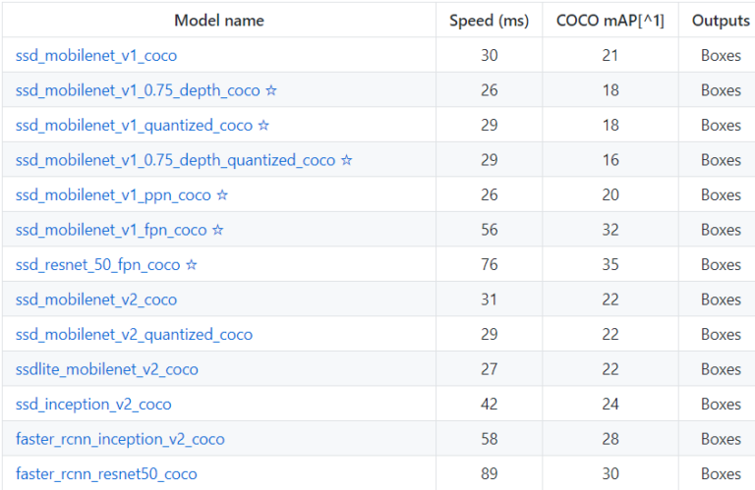Select ssd_mobilenet_v1_0.75_depth_quantized_coco link

coord(175,160)
